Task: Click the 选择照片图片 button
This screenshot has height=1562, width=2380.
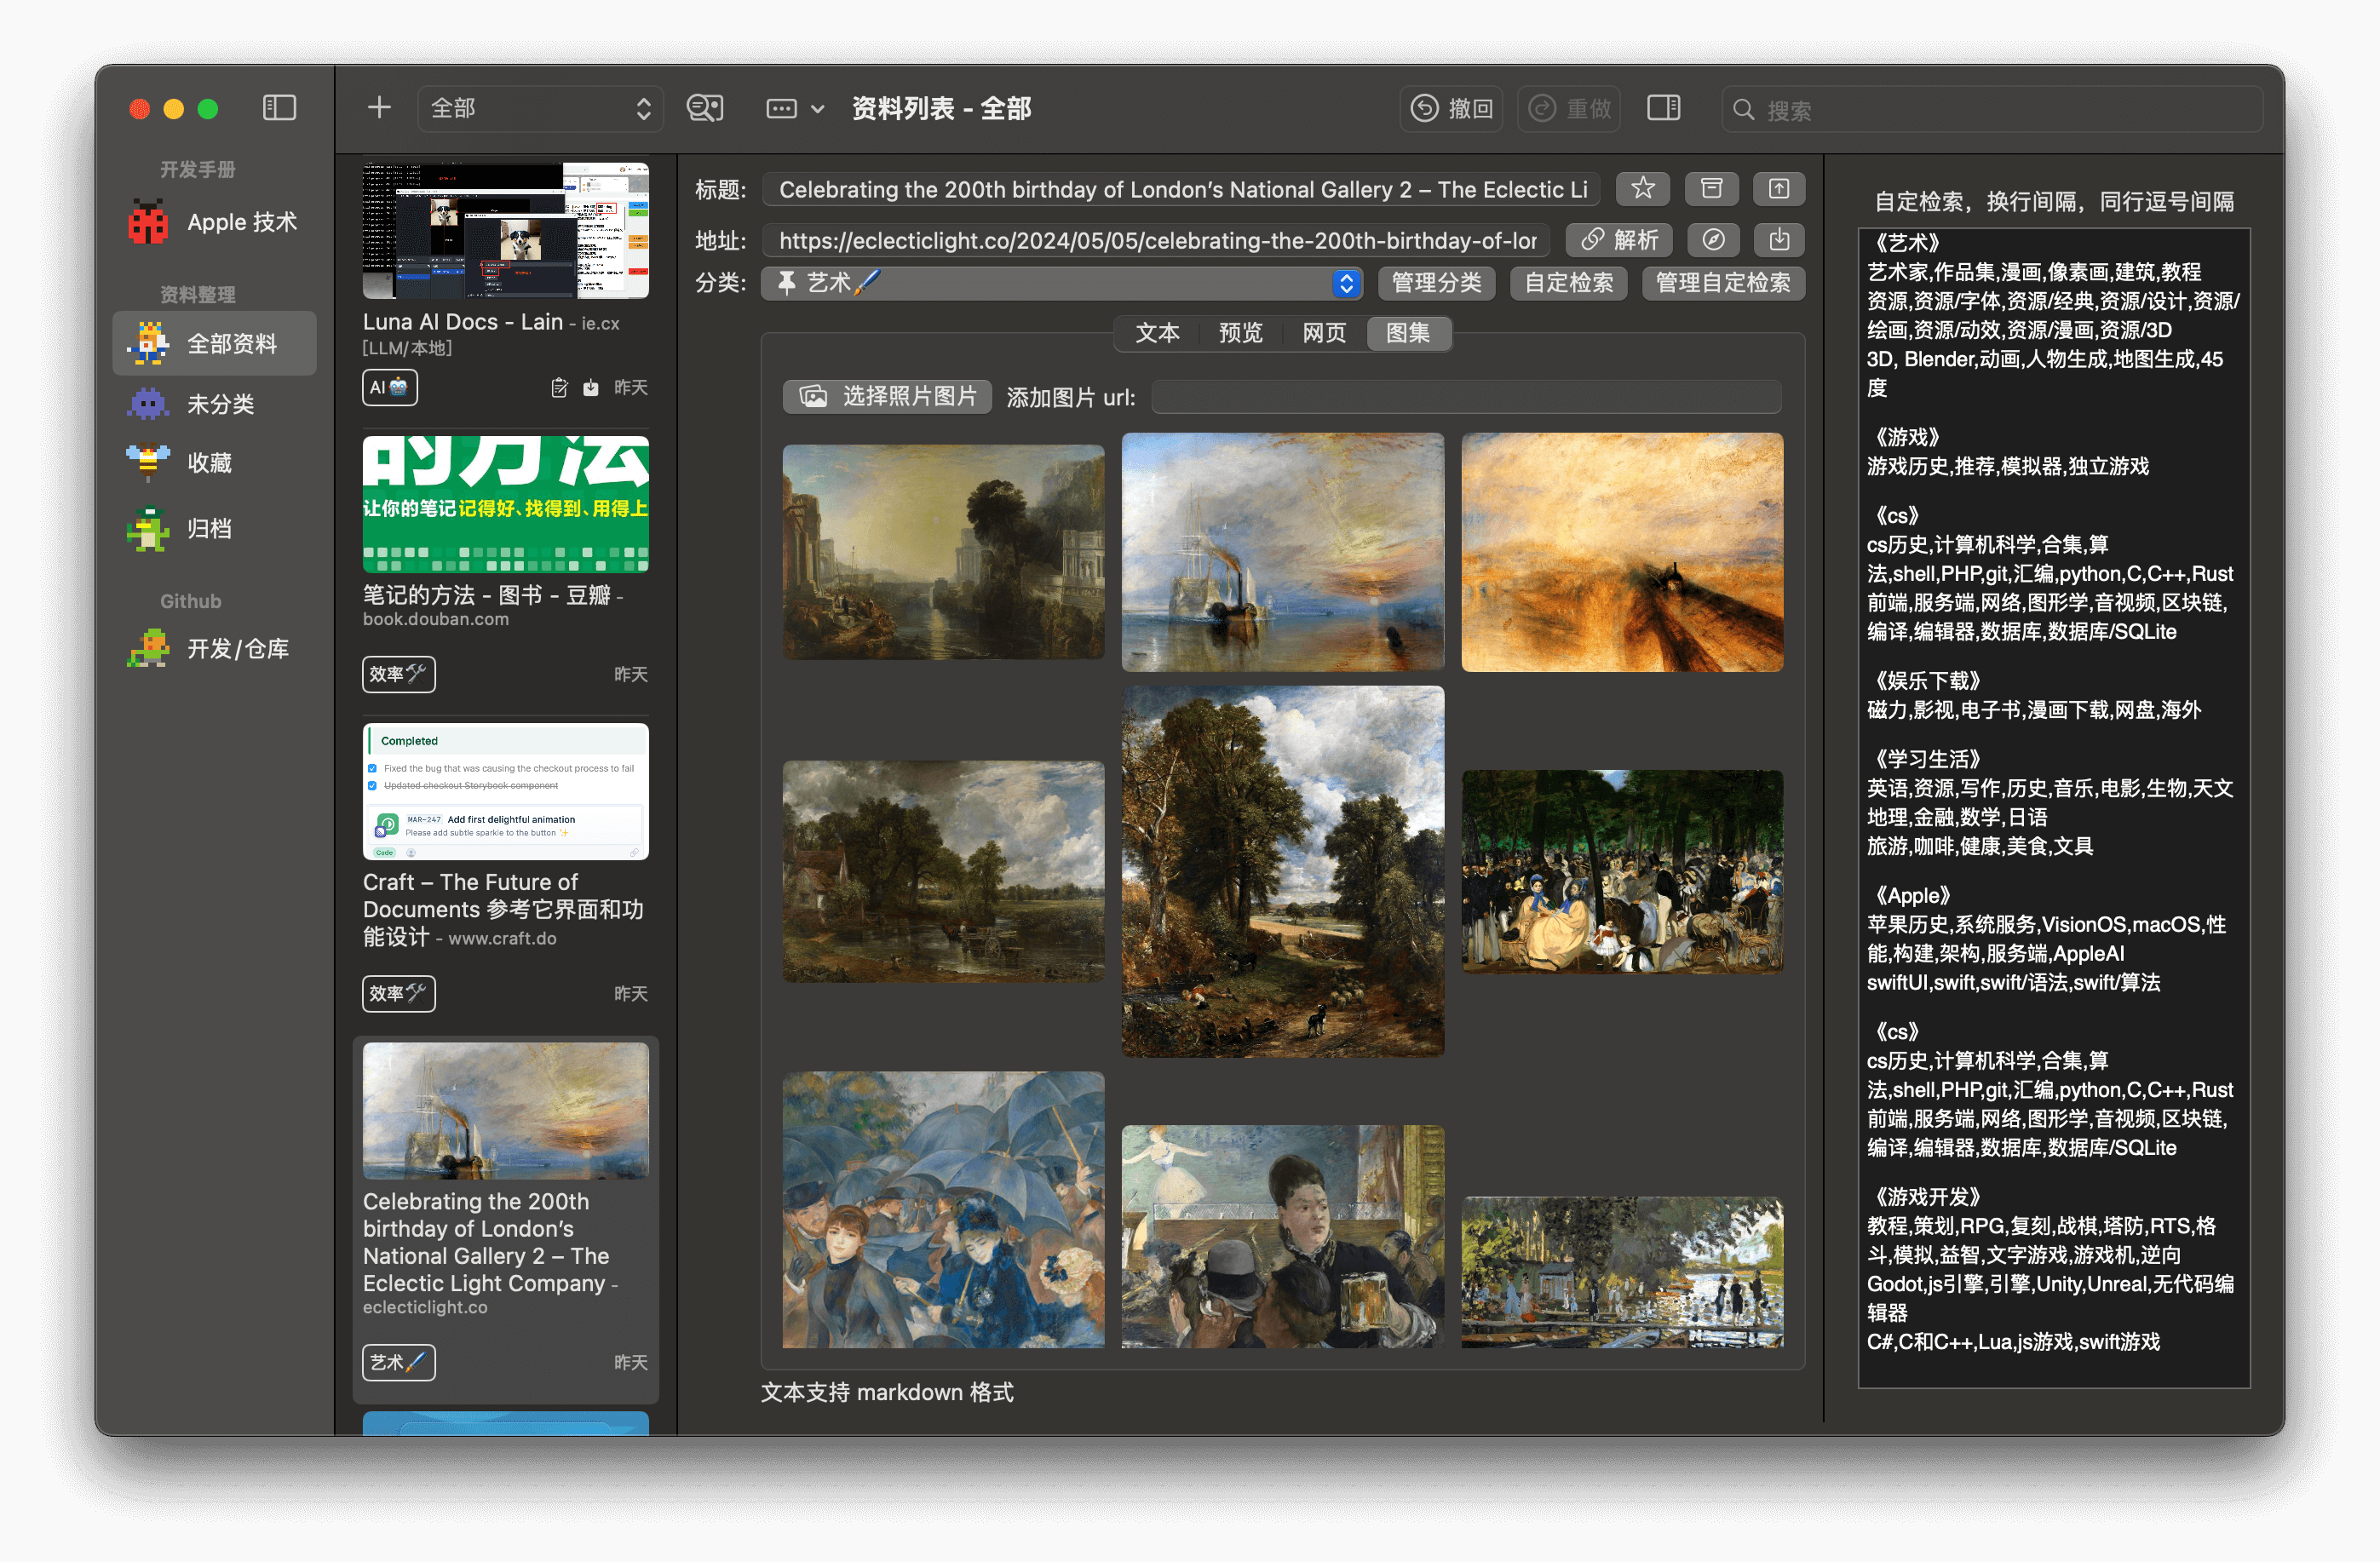Action: pos(887,396)
